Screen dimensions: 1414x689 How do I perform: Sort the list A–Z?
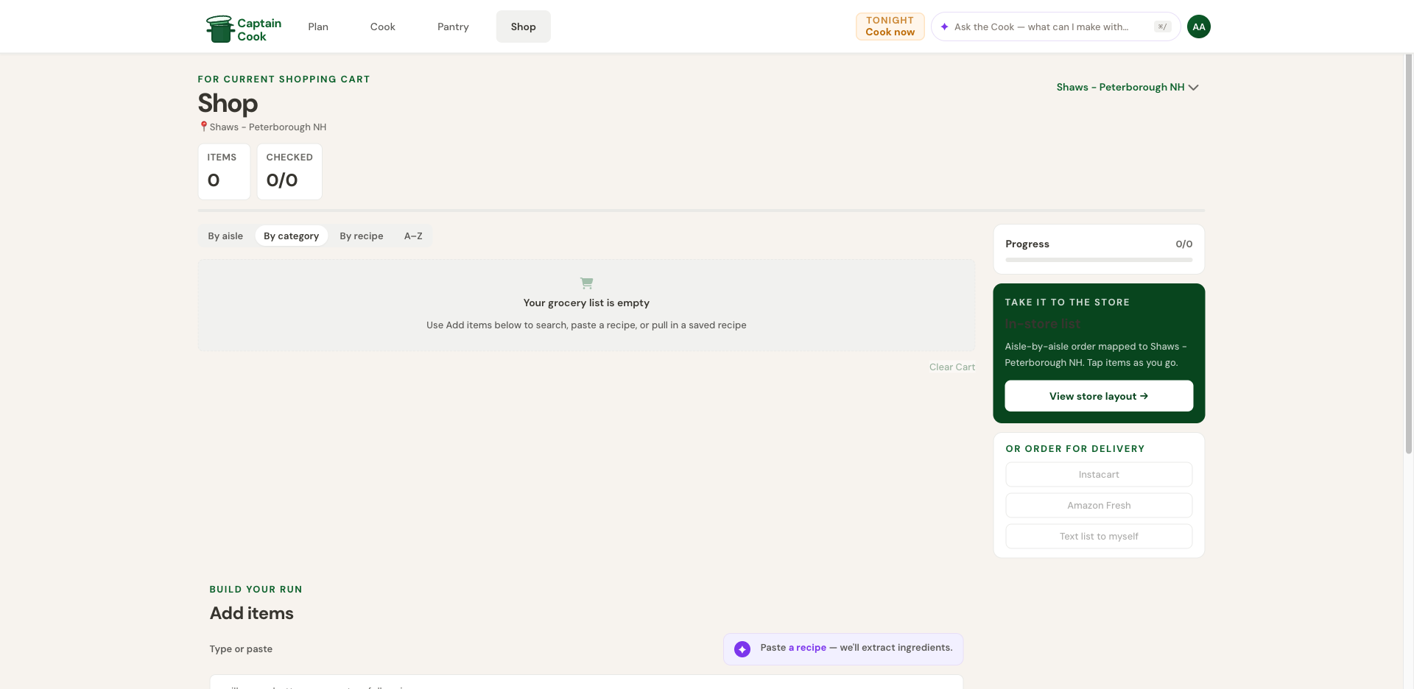[413, 236]
